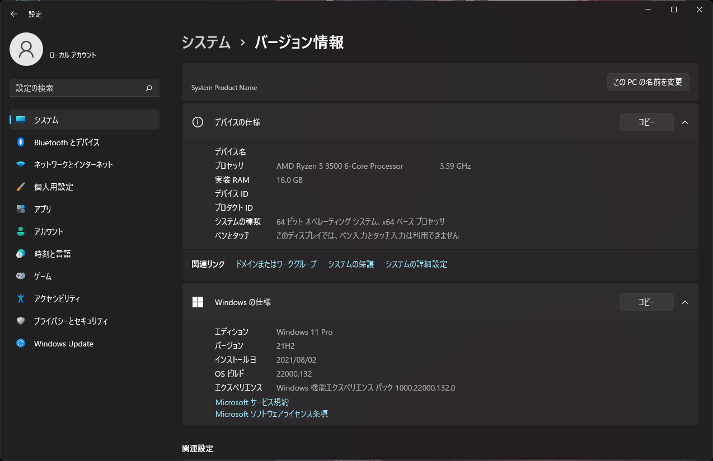
Task: Maximize the 設定 window
Action: 674,9
